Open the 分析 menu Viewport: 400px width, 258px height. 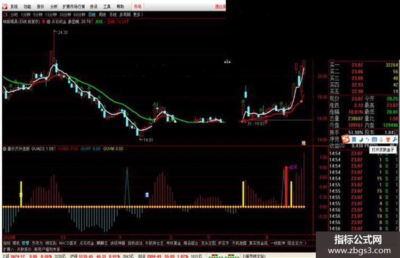54,6
